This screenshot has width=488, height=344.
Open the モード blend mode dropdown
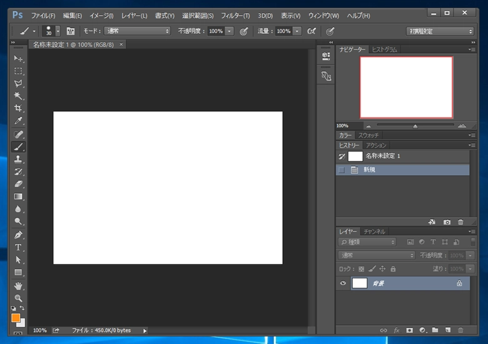click(137, 31)
